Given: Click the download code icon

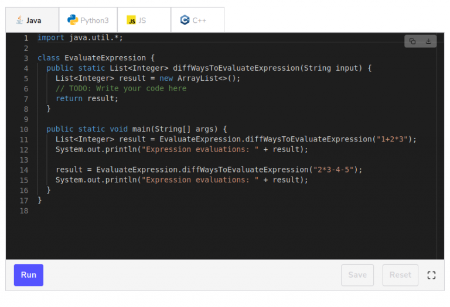Looking at the screenshot, I should (x=428, y=42).
